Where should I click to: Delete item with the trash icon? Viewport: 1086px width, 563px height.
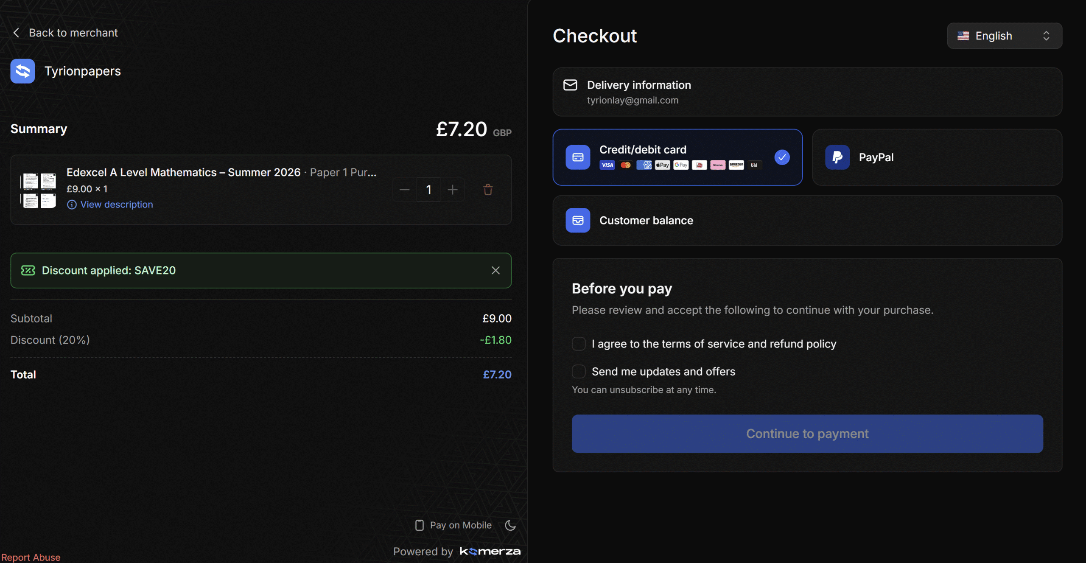[488, 190]
